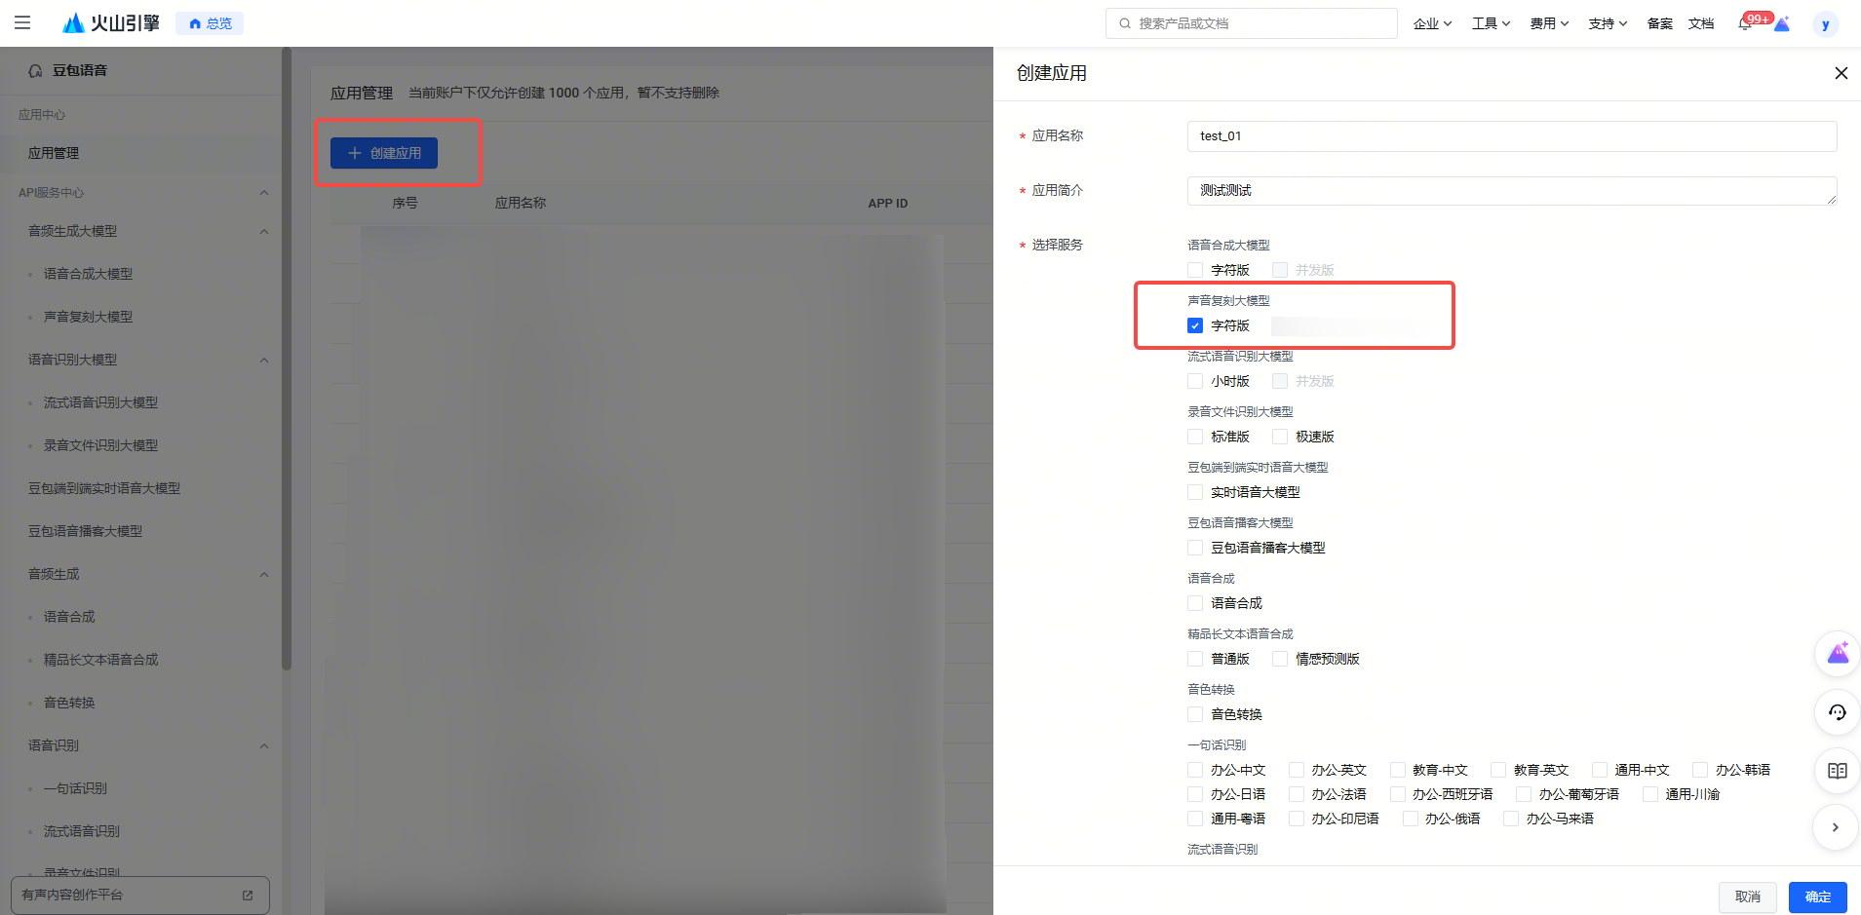Close the 创建应用 drawer panel

1841,73
